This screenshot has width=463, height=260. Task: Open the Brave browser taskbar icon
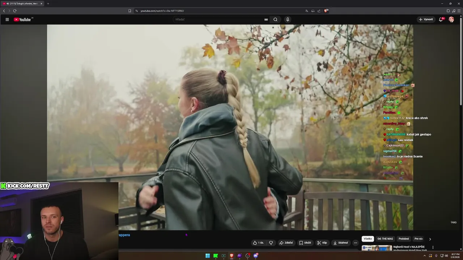coord(231,256)
